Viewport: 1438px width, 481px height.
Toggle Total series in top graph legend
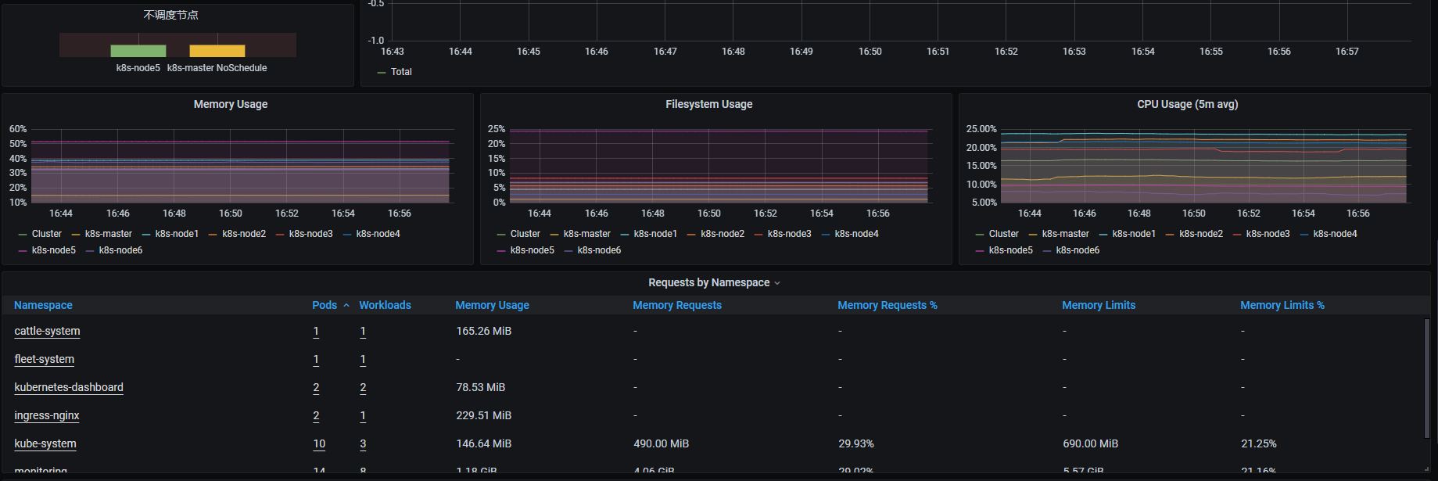click(x=401, y=72)
